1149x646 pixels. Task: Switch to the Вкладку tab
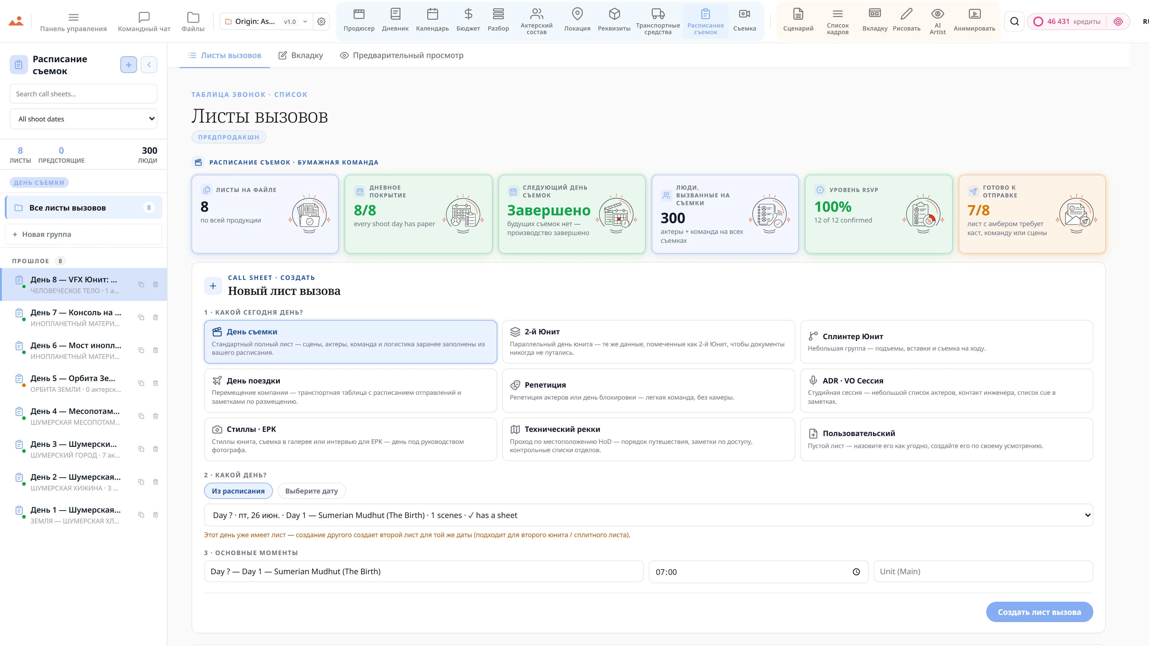tap(301, 56)
